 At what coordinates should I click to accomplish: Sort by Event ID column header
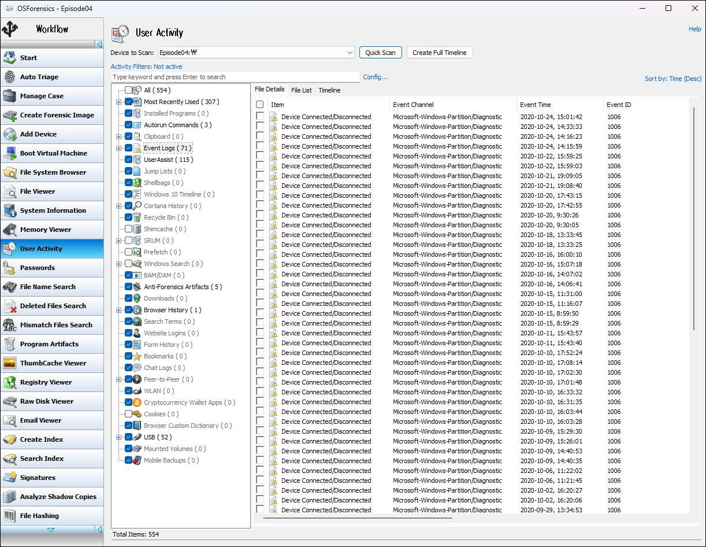pos(646,105)
